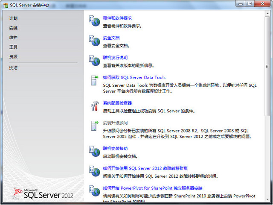Click the description text 查看硬件和软件要求。
Viewport: 273px width, 205px height.
123,26
